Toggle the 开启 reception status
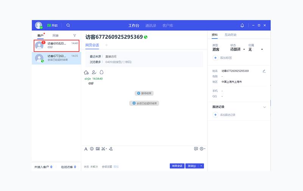 pos(52,25)
